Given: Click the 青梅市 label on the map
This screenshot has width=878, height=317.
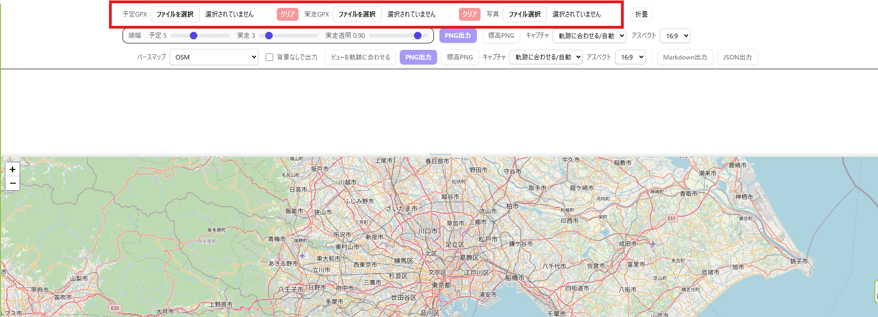Looking at the screenshot, I should click(x=277, y=239).
